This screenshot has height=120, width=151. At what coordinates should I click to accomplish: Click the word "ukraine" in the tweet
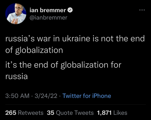pyautogui.click(x=76, y=38)
